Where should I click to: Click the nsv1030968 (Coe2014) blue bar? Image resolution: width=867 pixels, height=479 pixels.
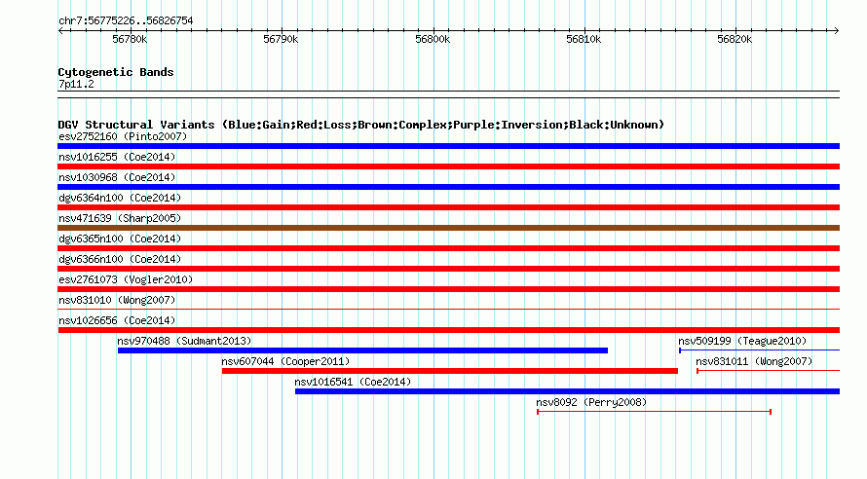point(448,187)
